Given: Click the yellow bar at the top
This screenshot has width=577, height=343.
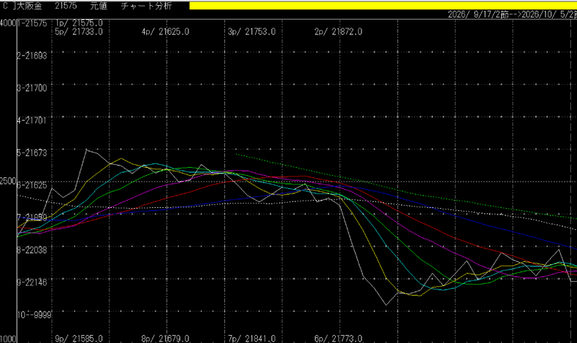Looking at the screenshot, I should 383,6.
